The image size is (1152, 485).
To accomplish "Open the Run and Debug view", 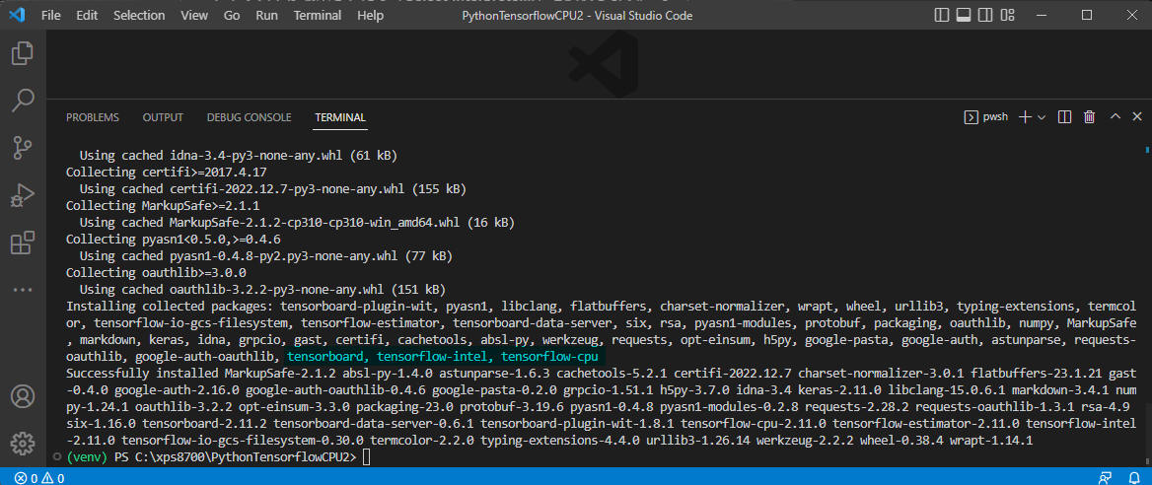I will 23,195.
